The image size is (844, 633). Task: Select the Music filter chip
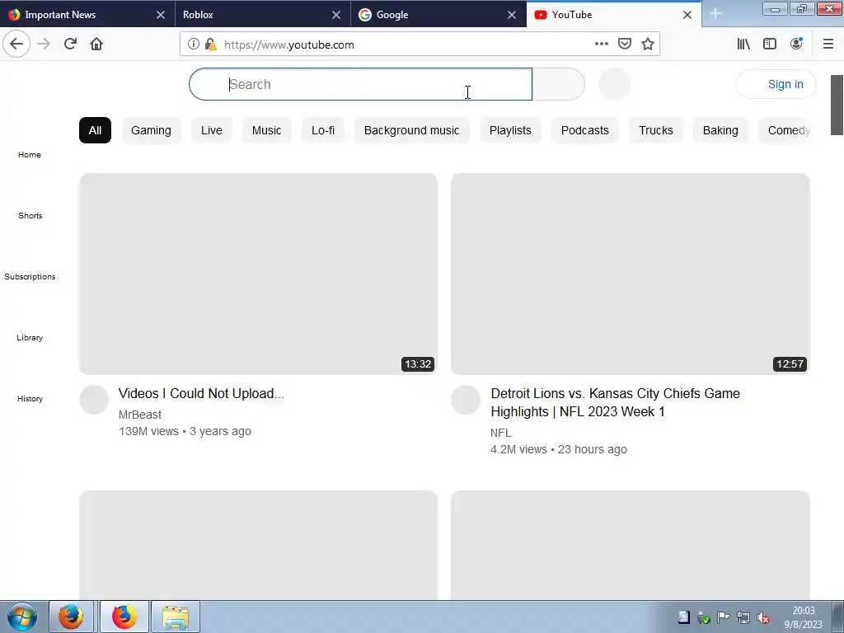coord(266,130)
